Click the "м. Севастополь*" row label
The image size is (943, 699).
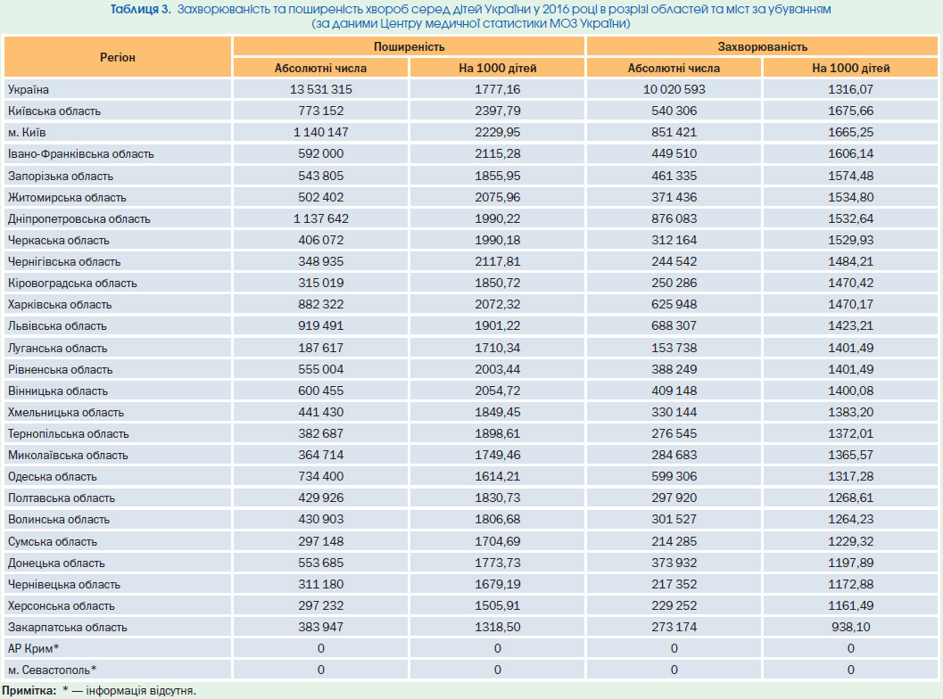tap(52, 670)
